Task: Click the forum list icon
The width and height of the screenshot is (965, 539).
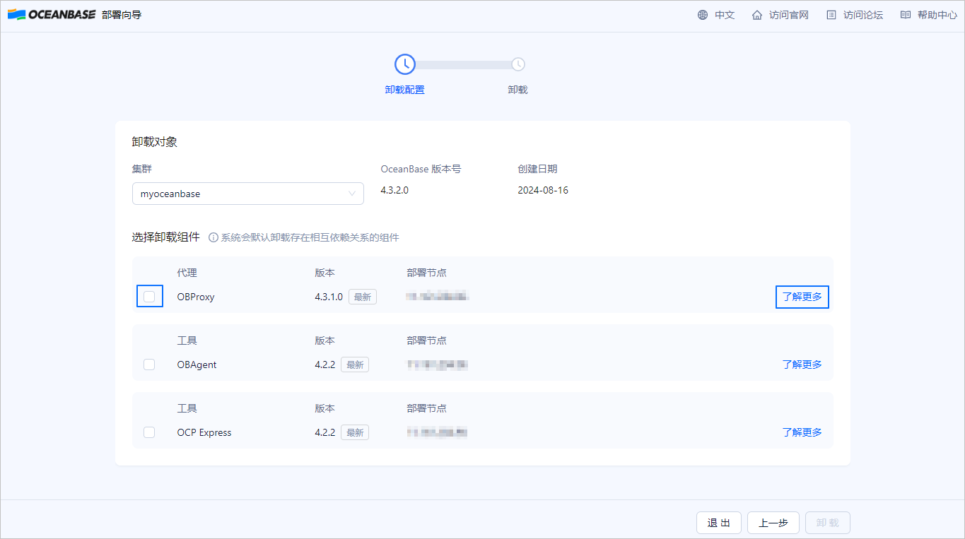Action: pos(831,15)
